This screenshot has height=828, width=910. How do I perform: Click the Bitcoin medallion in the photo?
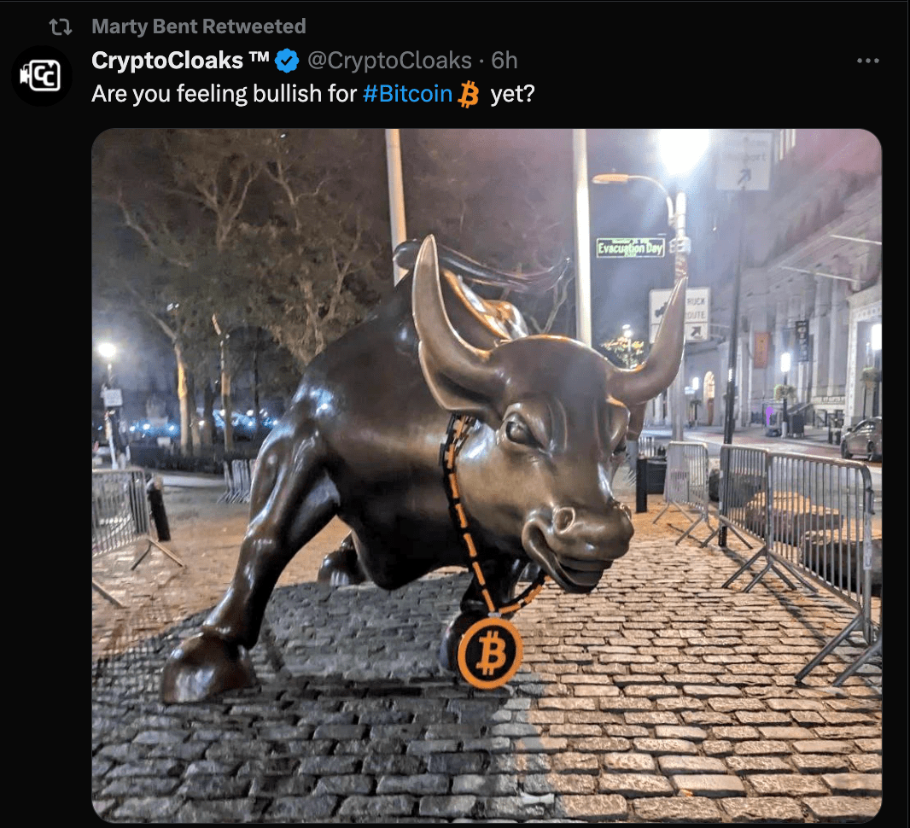pyautogui.click(x=490, y=653)
